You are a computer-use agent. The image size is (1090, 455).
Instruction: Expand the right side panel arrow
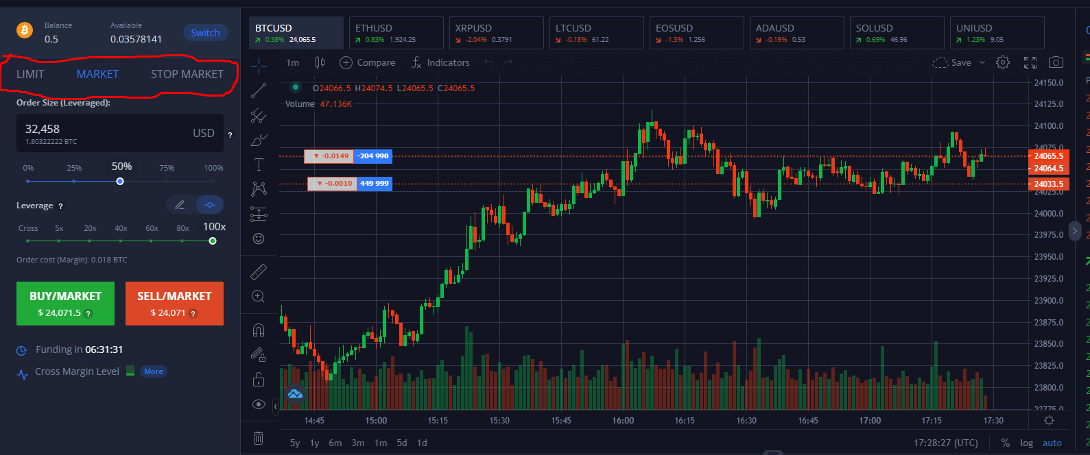(1075, 231)
